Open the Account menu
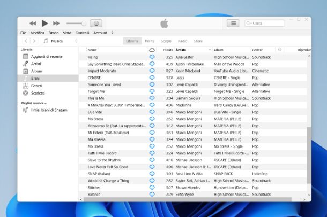Image resolution: width=327 pixels, height=217 pixels. coord(100,33)
